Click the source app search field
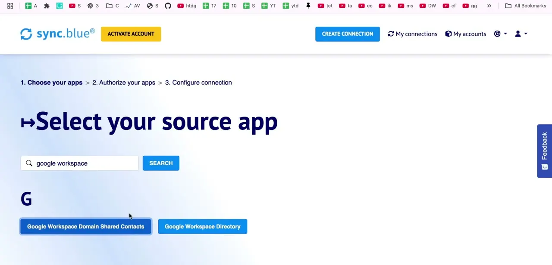 tap(79, 163)
